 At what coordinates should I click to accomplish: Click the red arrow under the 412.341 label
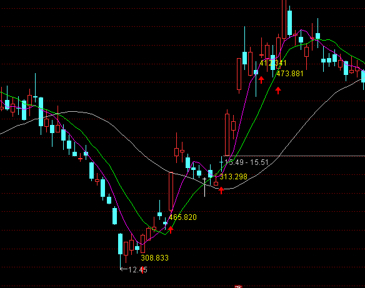pos(261,79)
